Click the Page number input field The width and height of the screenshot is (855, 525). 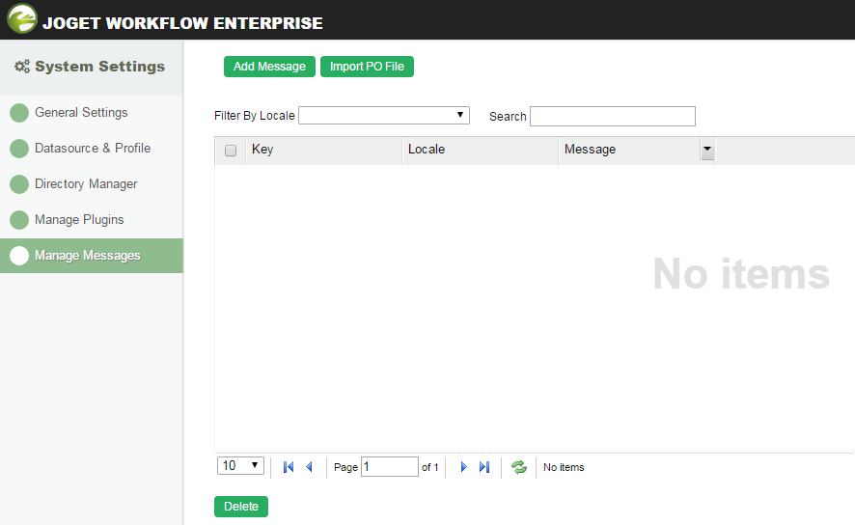389,467
